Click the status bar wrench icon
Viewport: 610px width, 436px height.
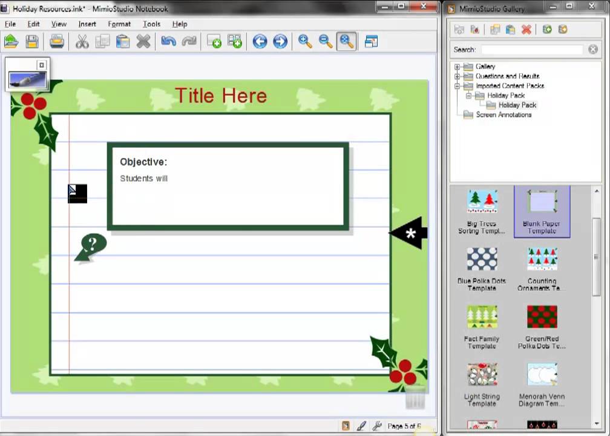tap(376, 426)
